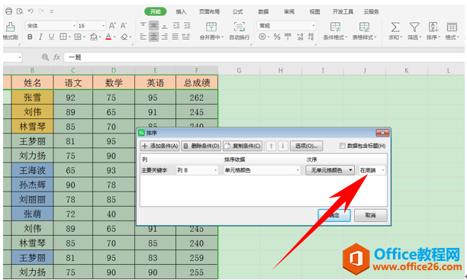Open the 公式 ribbon tab
467x280 pixels.
point(237,11)
